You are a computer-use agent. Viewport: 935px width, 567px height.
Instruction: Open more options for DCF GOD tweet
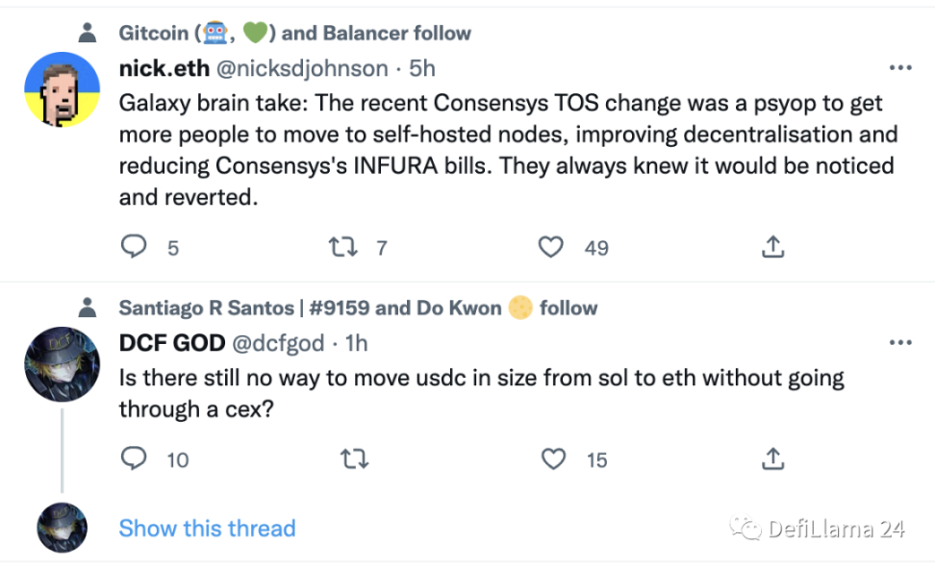point(900,343)
